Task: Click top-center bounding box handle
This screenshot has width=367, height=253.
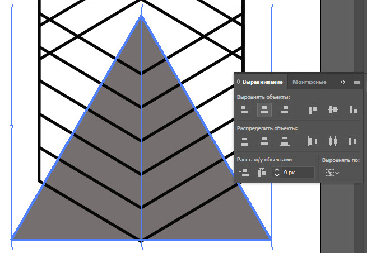Action: tap(141, 6)
